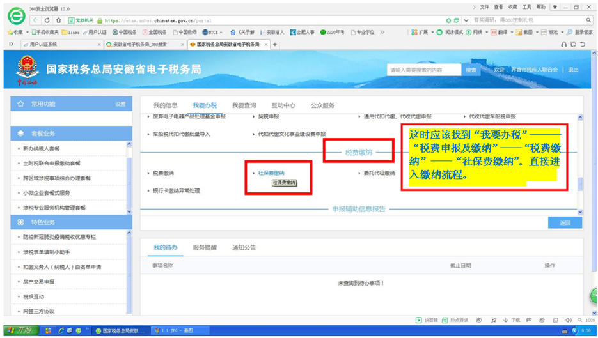Screen dimensions: 598x338
Task: Open 快剪辑 in the status bar
Action: pyautogui.click(x=427, y=320)
